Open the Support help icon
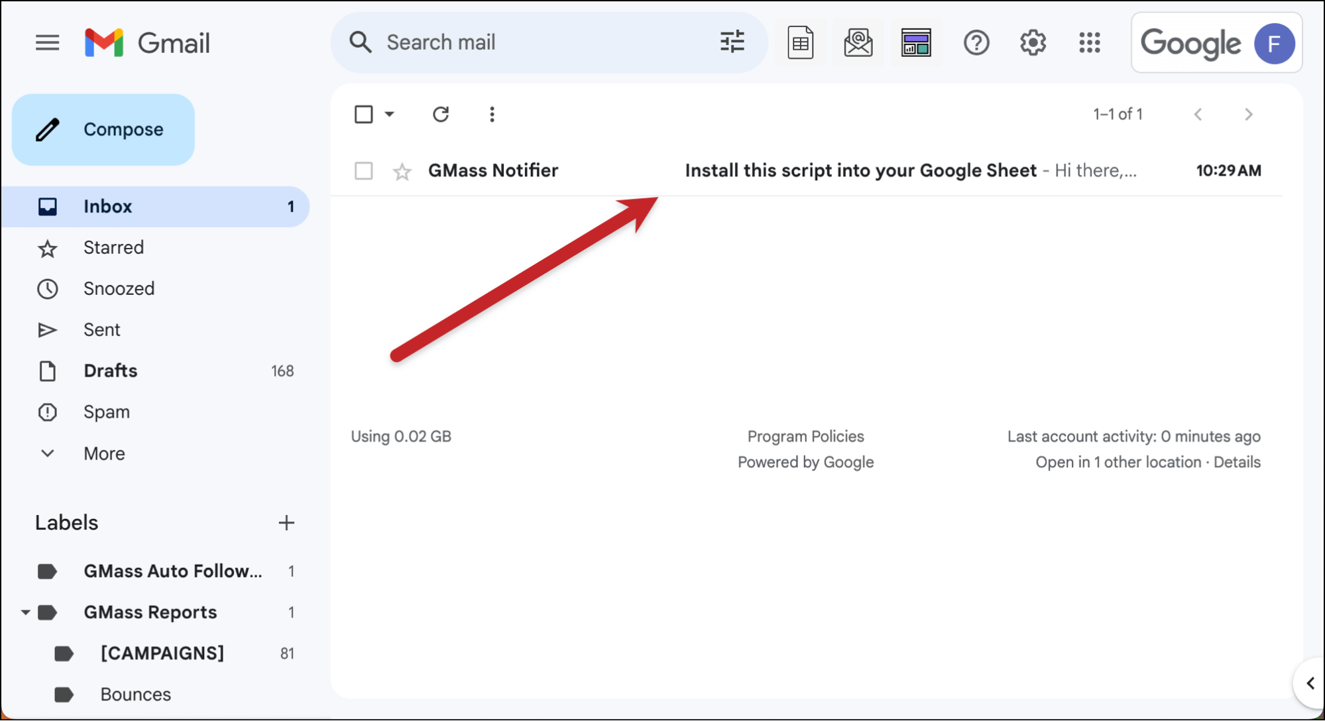1325x721 pixels. (x=976, y=43)
